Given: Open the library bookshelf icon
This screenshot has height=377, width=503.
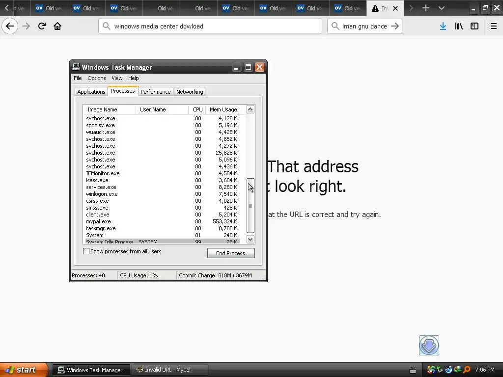Looking at the screenshot, I should pos(459,27).
